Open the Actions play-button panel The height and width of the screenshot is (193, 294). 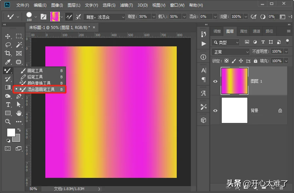pyautogui.click(x=204, y=44)
